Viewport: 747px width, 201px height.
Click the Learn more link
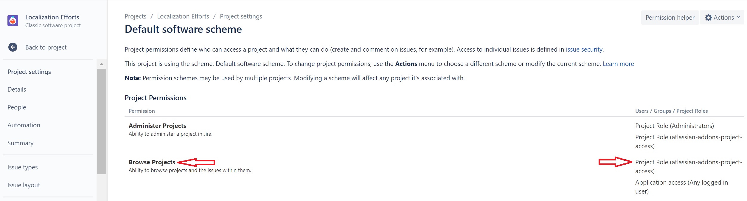click(618, 64)
